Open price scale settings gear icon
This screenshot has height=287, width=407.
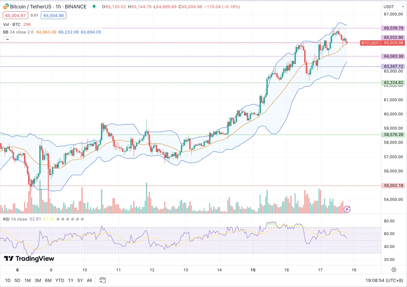(394, 270)
